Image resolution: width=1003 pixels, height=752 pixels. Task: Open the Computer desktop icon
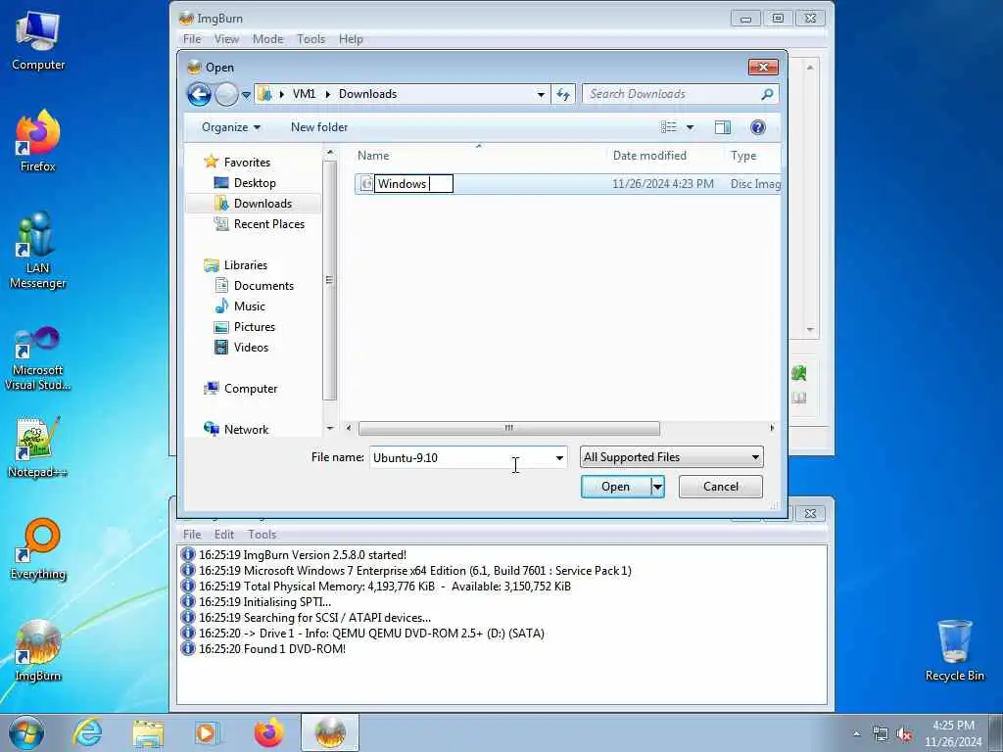point(38,41)
